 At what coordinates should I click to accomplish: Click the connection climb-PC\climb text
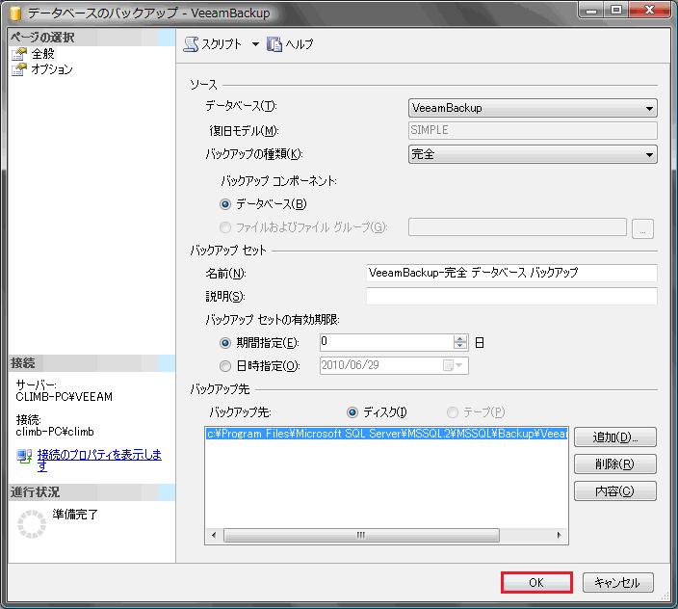point(55,432)
